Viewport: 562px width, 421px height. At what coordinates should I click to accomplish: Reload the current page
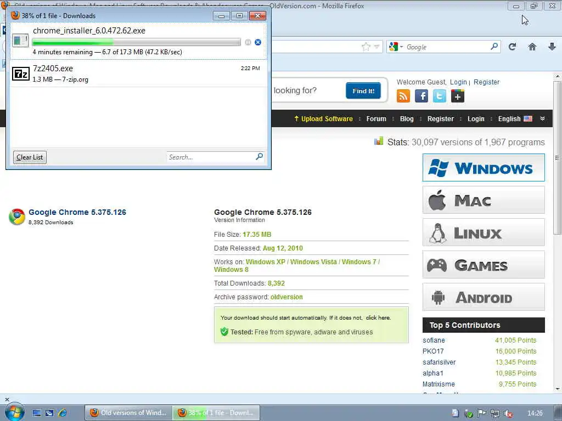(512, 47)
